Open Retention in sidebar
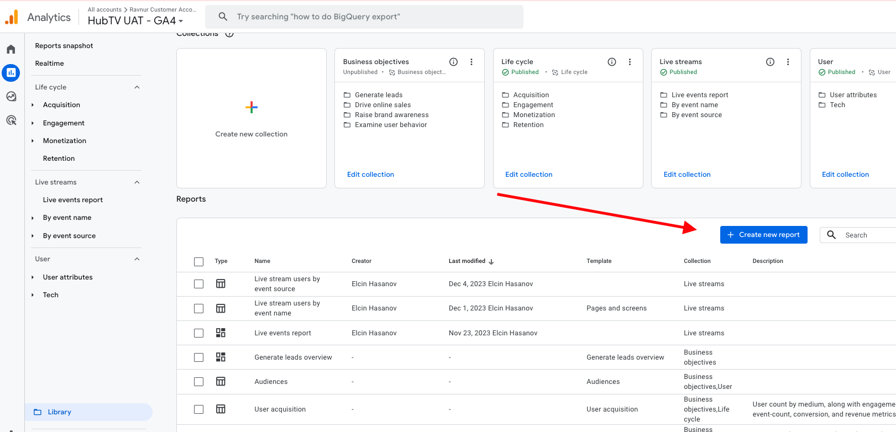The height and width of the screenshot is (432, 896). 59,159
